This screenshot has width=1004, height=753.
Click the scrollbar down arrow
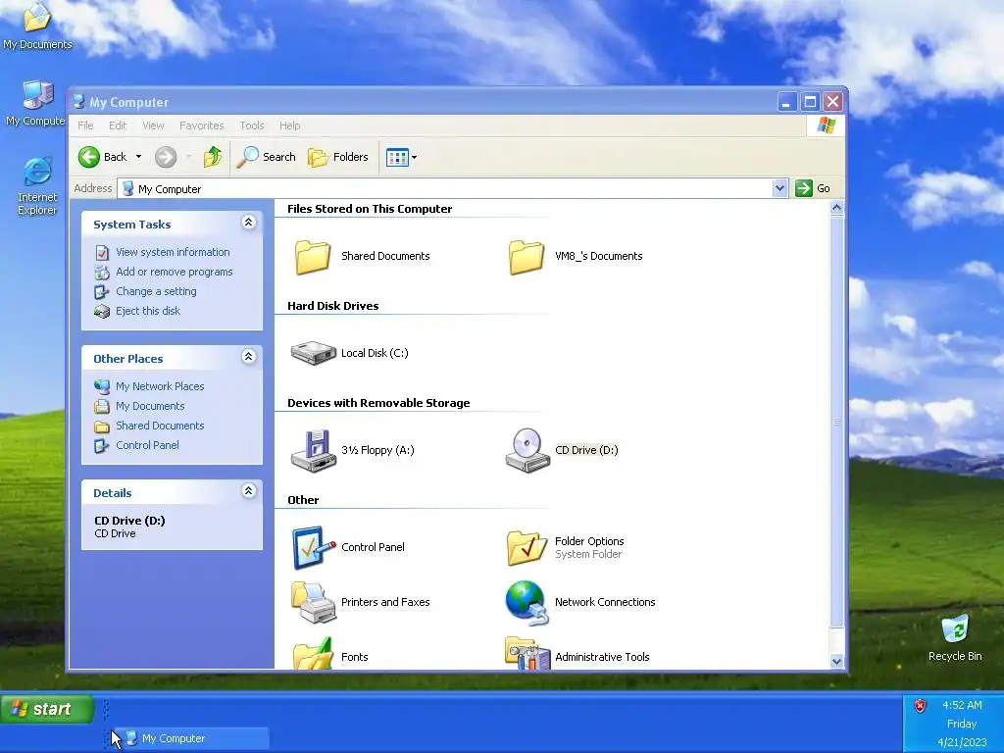837,662
